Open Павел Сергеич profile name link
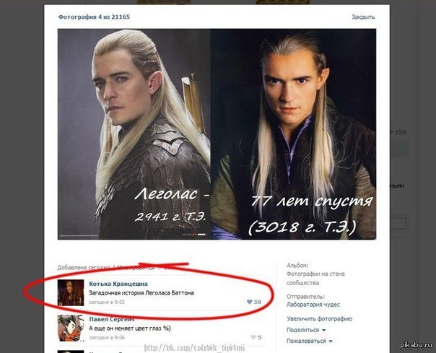436x353 pixels. click(x=112, y=319)
